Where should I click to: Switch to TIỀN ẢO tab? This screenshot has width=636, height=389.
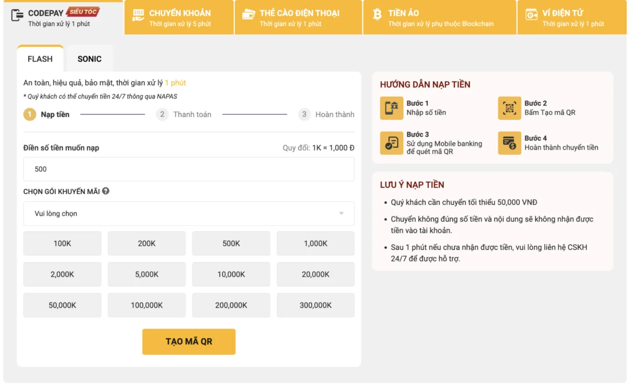[440, 18]
